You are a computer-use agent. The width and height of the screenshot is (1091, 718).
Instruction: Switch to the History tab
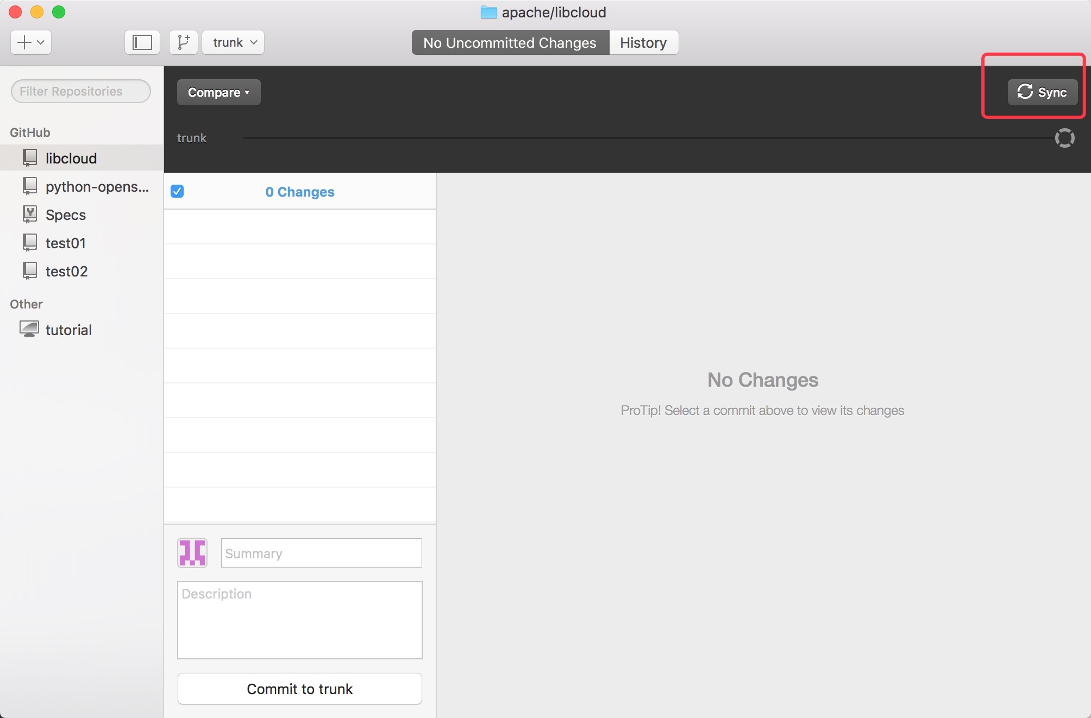[643, 42]
